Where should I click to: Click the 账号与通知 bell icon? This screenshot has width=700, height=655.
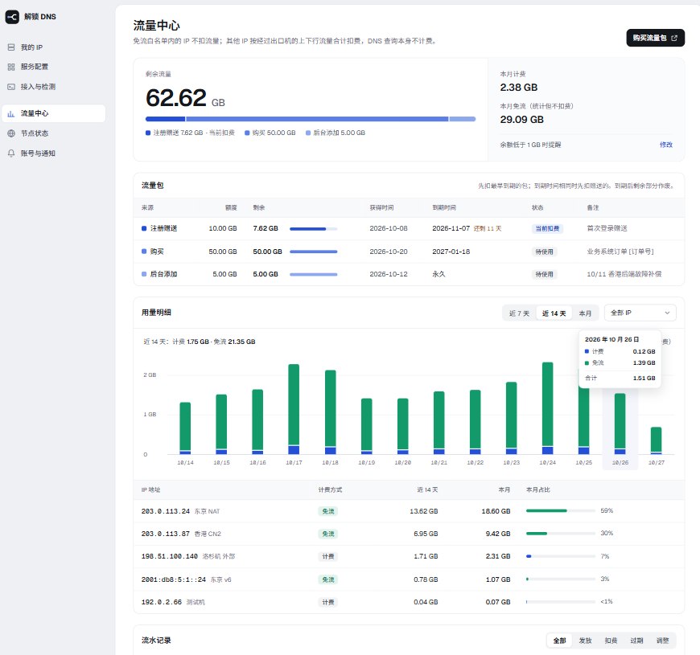11,154
